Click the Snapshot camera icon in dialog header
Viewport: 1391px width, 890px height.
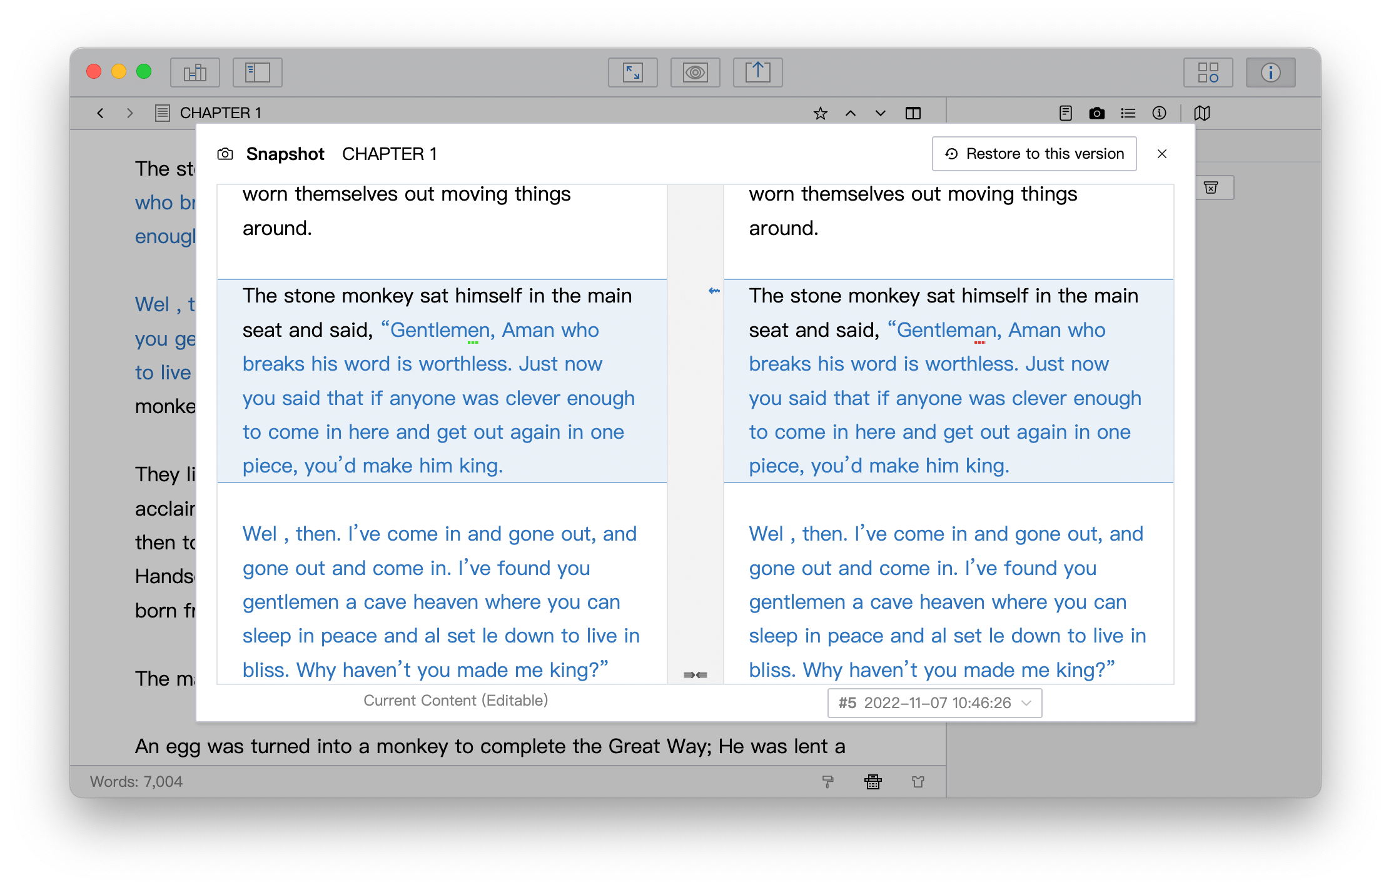coord(225,154)
